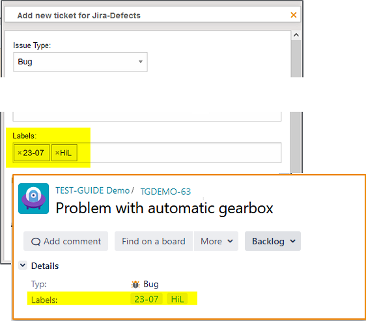Close the Add new ticket dialog
366x321 pixels.
(294, 15)
